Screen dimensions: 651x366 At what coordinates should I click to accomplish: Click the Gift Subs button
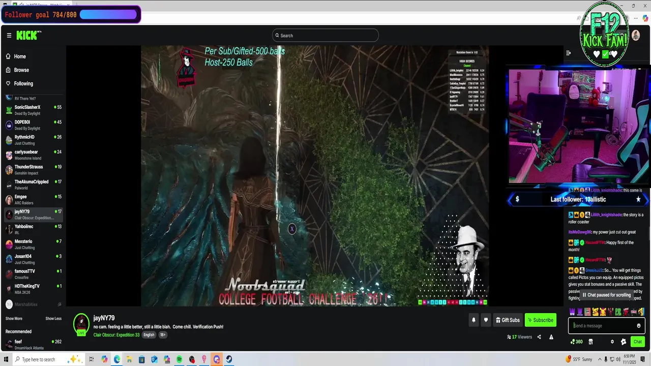pos(508,320)
